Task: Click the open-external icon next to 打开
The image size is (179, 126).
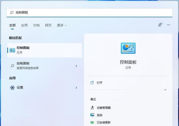Action: (92, 83)
